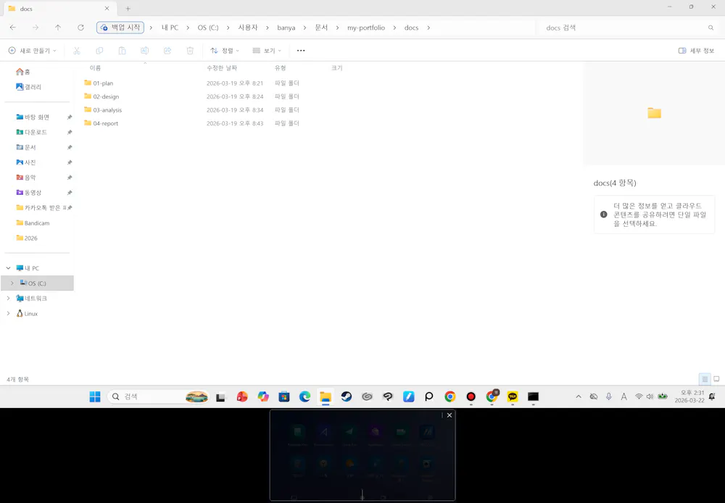The width and height of the screenshot is (725, 503).
Task: Collapse the 내 PC tree node
Action: tap(8, 268)
